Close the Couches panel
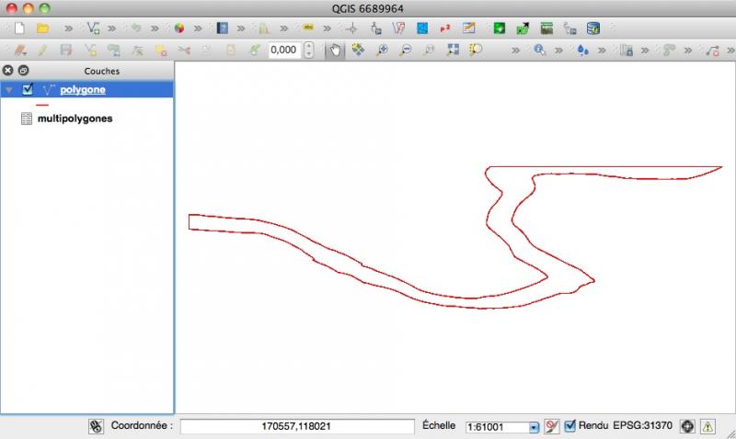736x439 pixels. click(9, 70)
